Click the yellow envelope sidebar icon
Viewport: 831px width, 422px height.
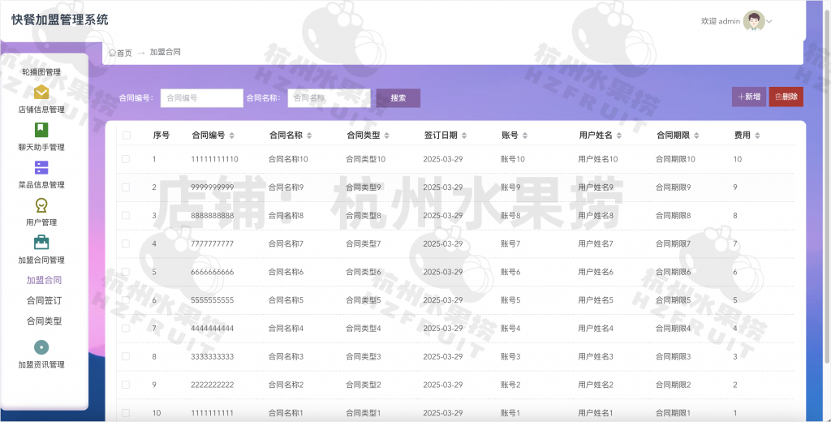tap(41, 92)
